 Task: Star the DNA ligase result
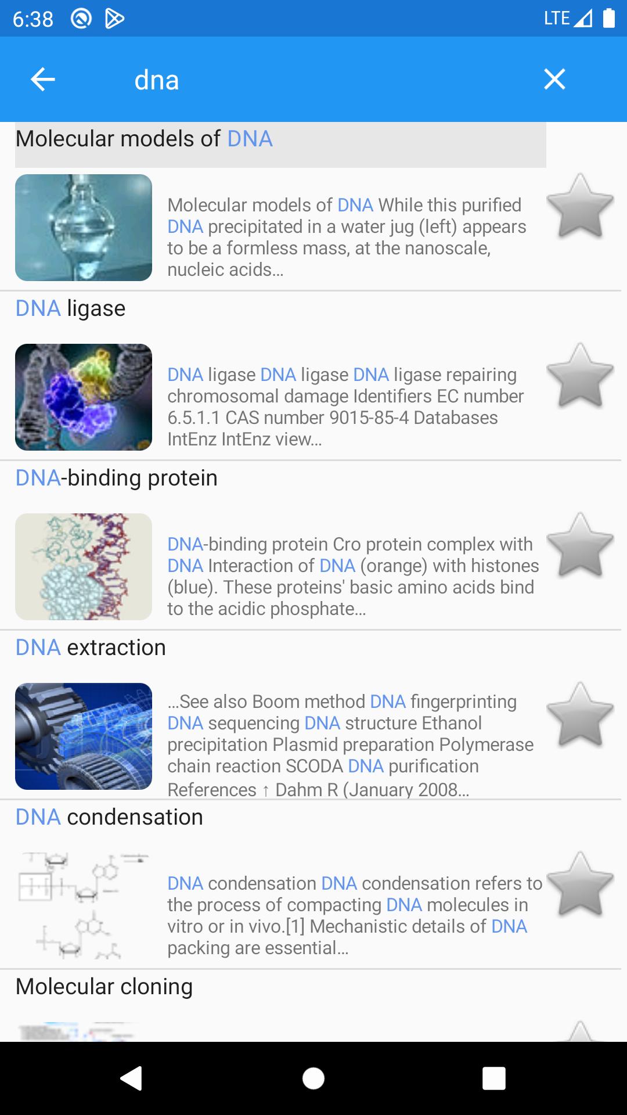[579, 376]
